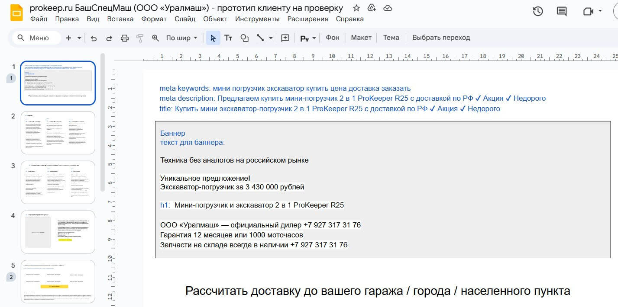Open the Инструменты menu
Image resolution: width=618 pixels, height=307 pixels.
click(x=257, y=19)
